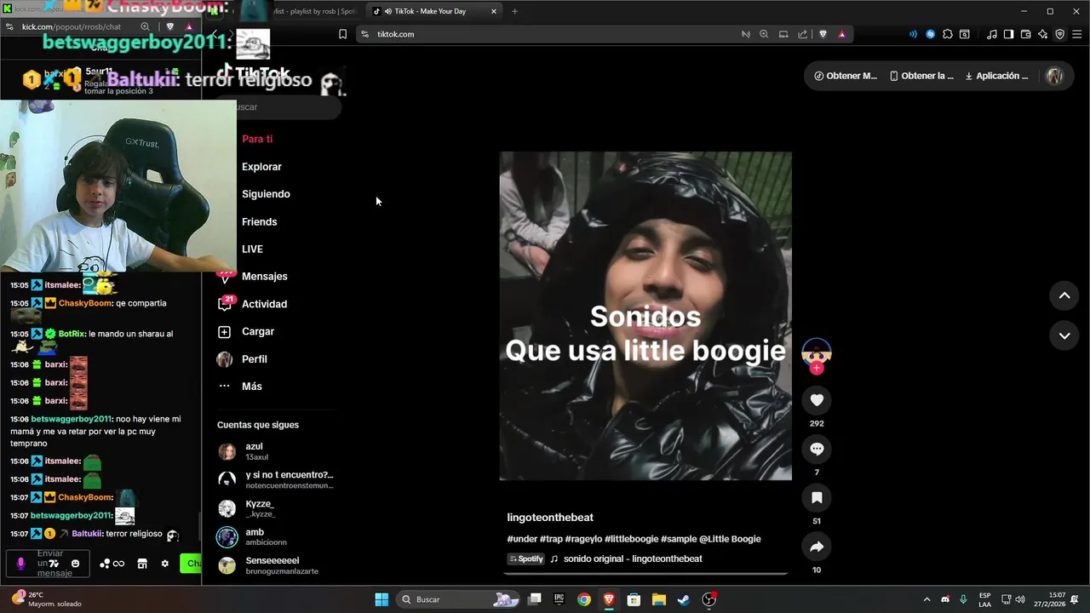This screenshot has width=1090, height=613.
Task: Open Brave VPN shield icon
Action: (1060, 34)
